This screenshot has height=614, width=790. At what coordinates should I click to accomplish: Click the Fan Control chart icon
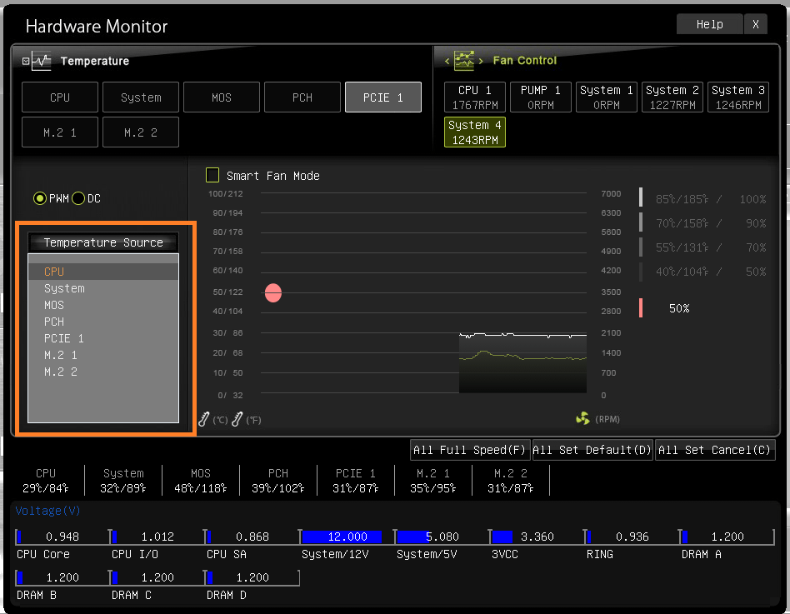464,61
